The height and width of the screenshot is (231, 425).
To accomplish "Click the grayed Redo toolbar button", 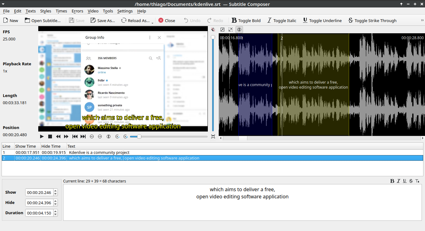I will (215, 21).
